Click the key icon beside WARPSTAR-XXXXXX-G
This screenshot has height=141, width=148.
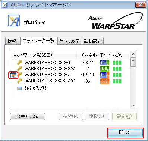(19, 62)
